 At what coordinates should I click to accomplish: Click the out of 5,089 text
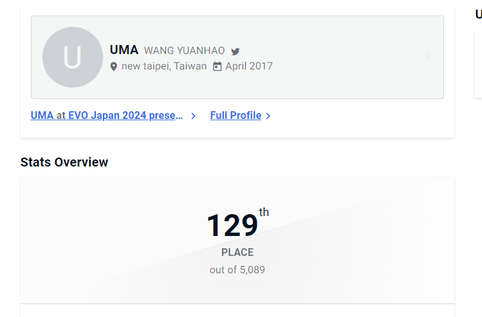coord(237,270)
